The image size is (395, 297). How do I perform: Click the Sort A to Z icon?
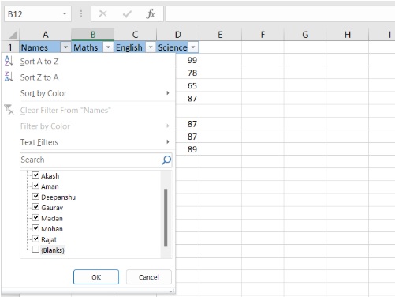click(x=9, y=61)
